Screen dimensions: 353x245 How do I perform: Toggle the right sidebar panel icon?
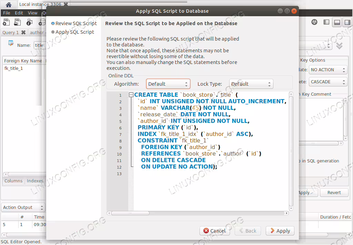[x=347, y=22]
